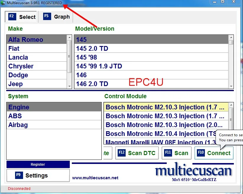243x194 pixels.
Task: Select the ABS system
Action: tap(54, 116)
